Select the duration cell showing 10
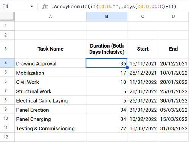Screen dimensions: 189x142 [x=107, y=82]
